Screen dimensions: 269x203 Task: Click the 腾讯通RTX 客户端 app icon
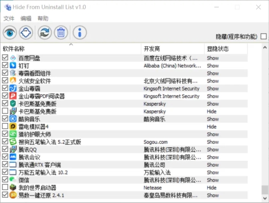(x=13, y=165)
